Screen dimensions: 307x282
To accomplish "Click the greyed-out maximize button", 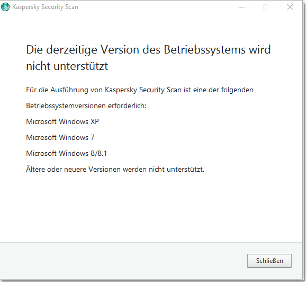I will (266, 7).
